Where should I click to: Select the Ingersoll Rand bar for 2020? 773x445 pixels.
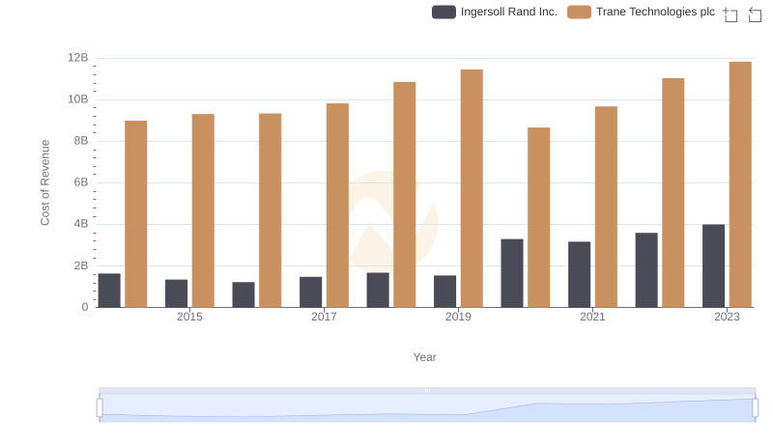pyautogui.click(x=512, y=273)
